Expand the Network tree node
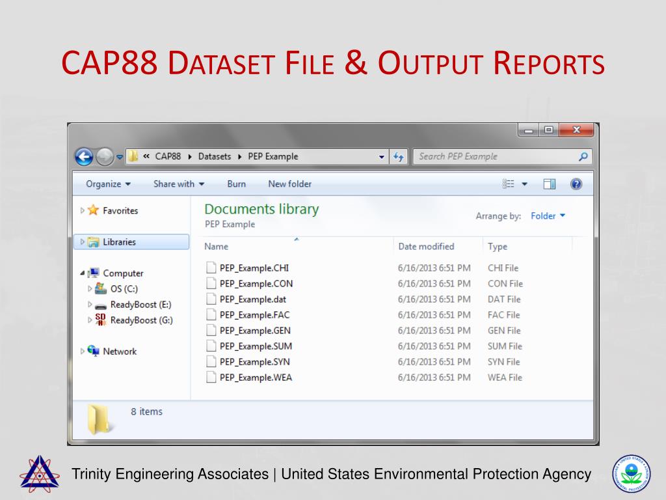Viewport: 666px width, 500px height. pyautogui.click(x=83, y=351)
